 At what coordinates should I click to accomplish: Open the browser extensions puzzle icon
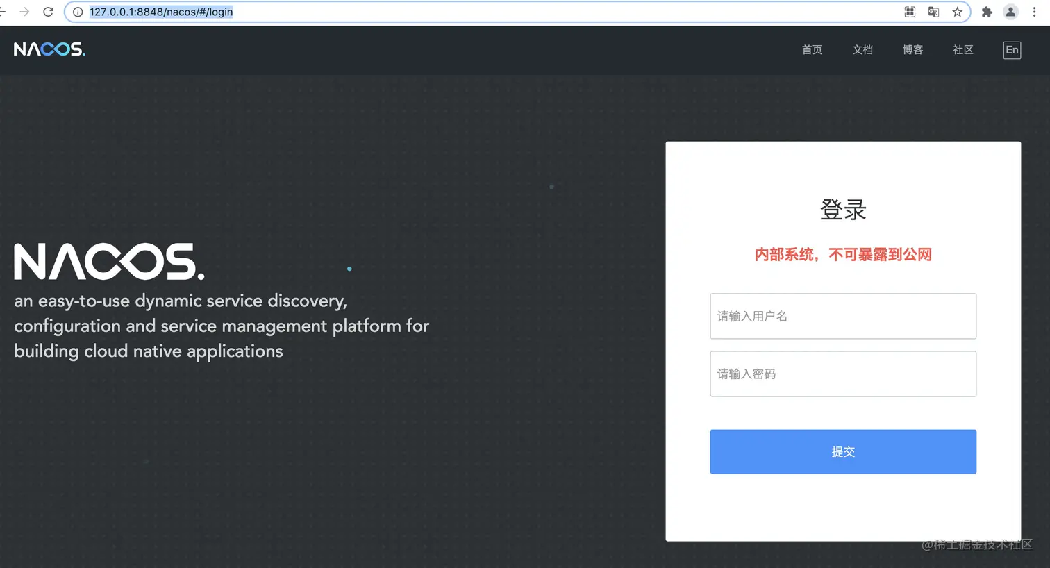point(987,12)
